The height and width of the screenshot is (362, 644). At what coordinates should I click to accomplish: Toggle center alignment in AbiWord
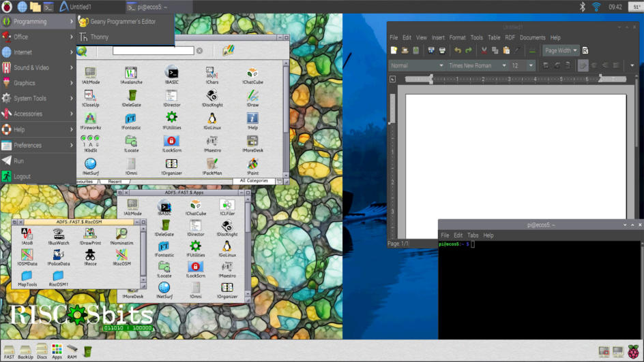click(x=594, y=65)
